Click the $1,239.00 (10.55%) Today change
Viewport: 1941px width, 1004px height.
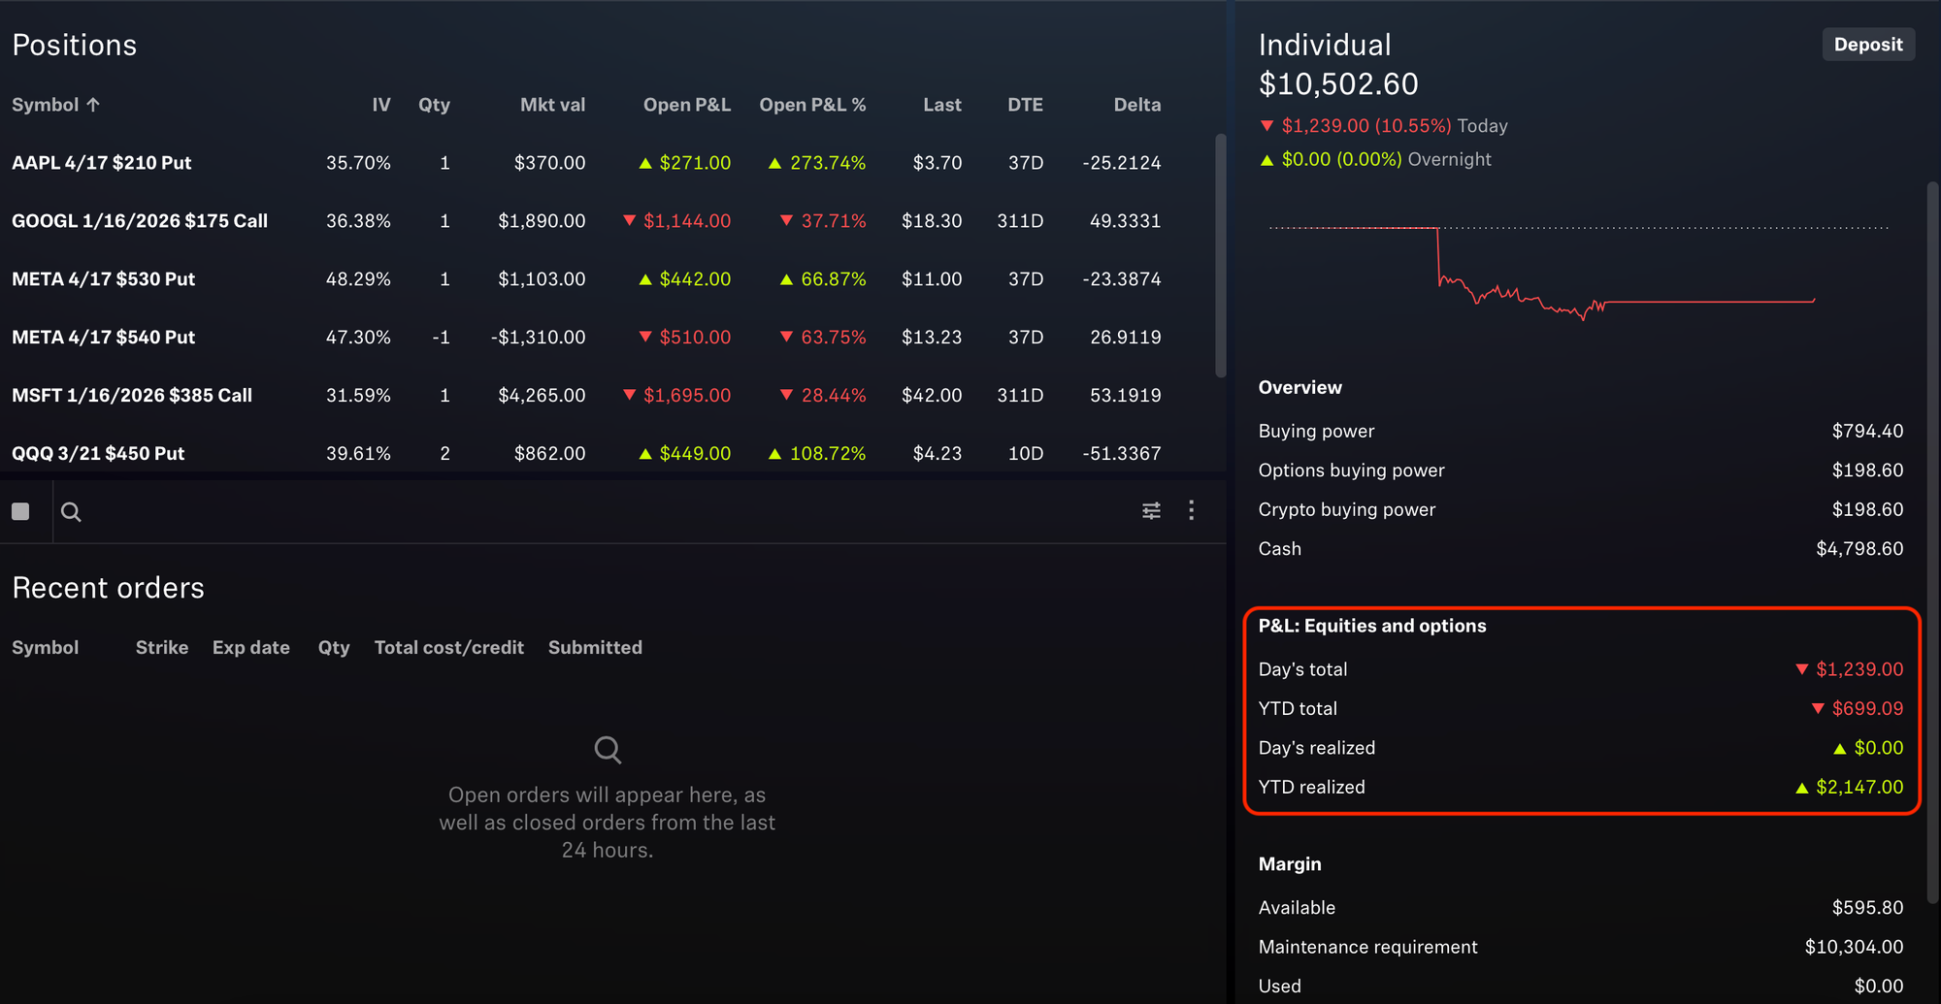1383,126
